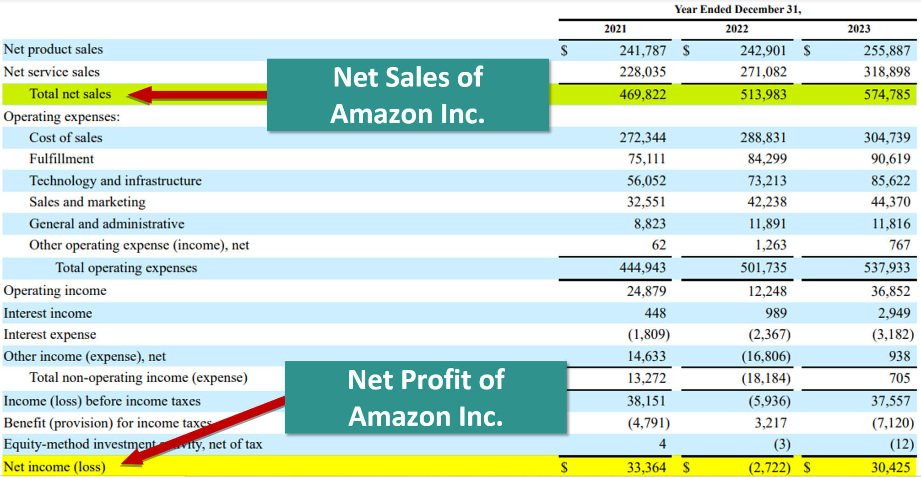Select the 2022 column header
This screenshot has height=477, width=921.
[737, 29]
